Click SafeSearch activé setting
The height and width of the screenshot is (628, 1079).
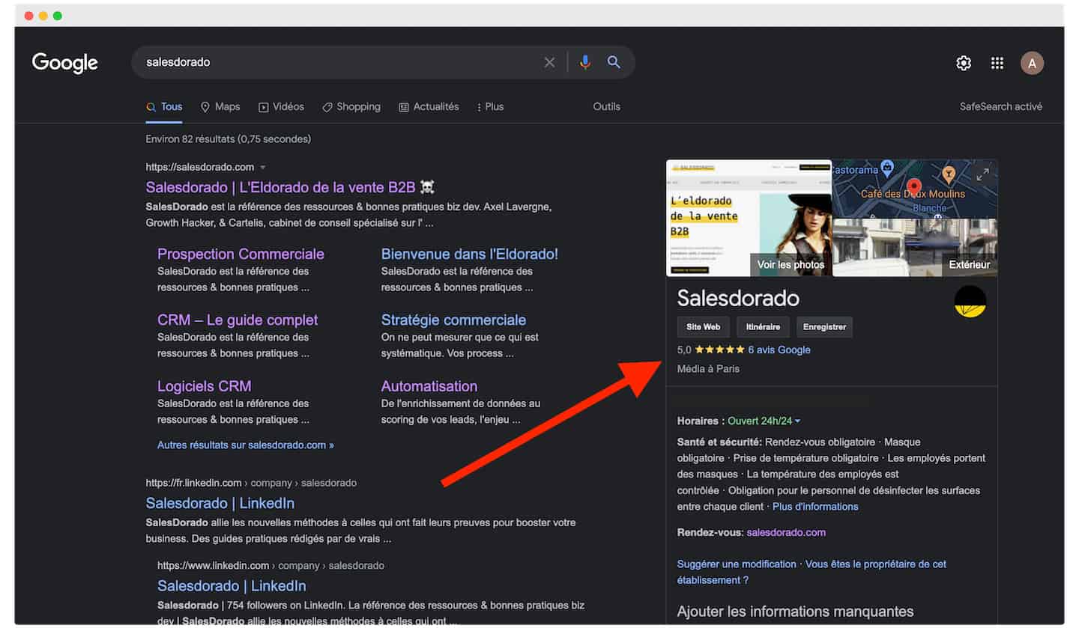(x=1001, y=107)
